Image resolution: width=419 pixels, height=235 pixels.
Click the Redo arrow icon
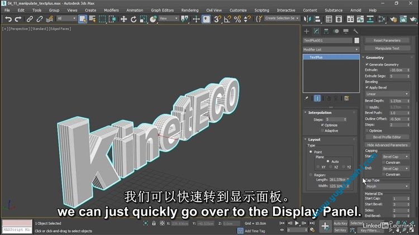[x=18, y=19]
